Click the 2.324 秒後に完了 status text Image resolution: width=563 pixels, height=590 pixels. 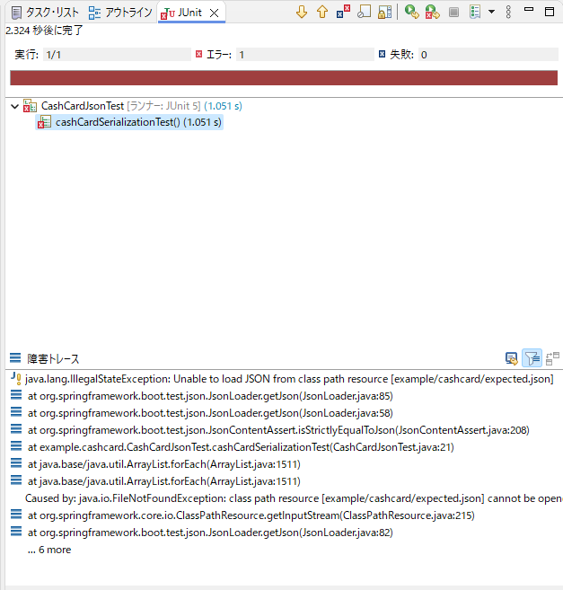44,31
